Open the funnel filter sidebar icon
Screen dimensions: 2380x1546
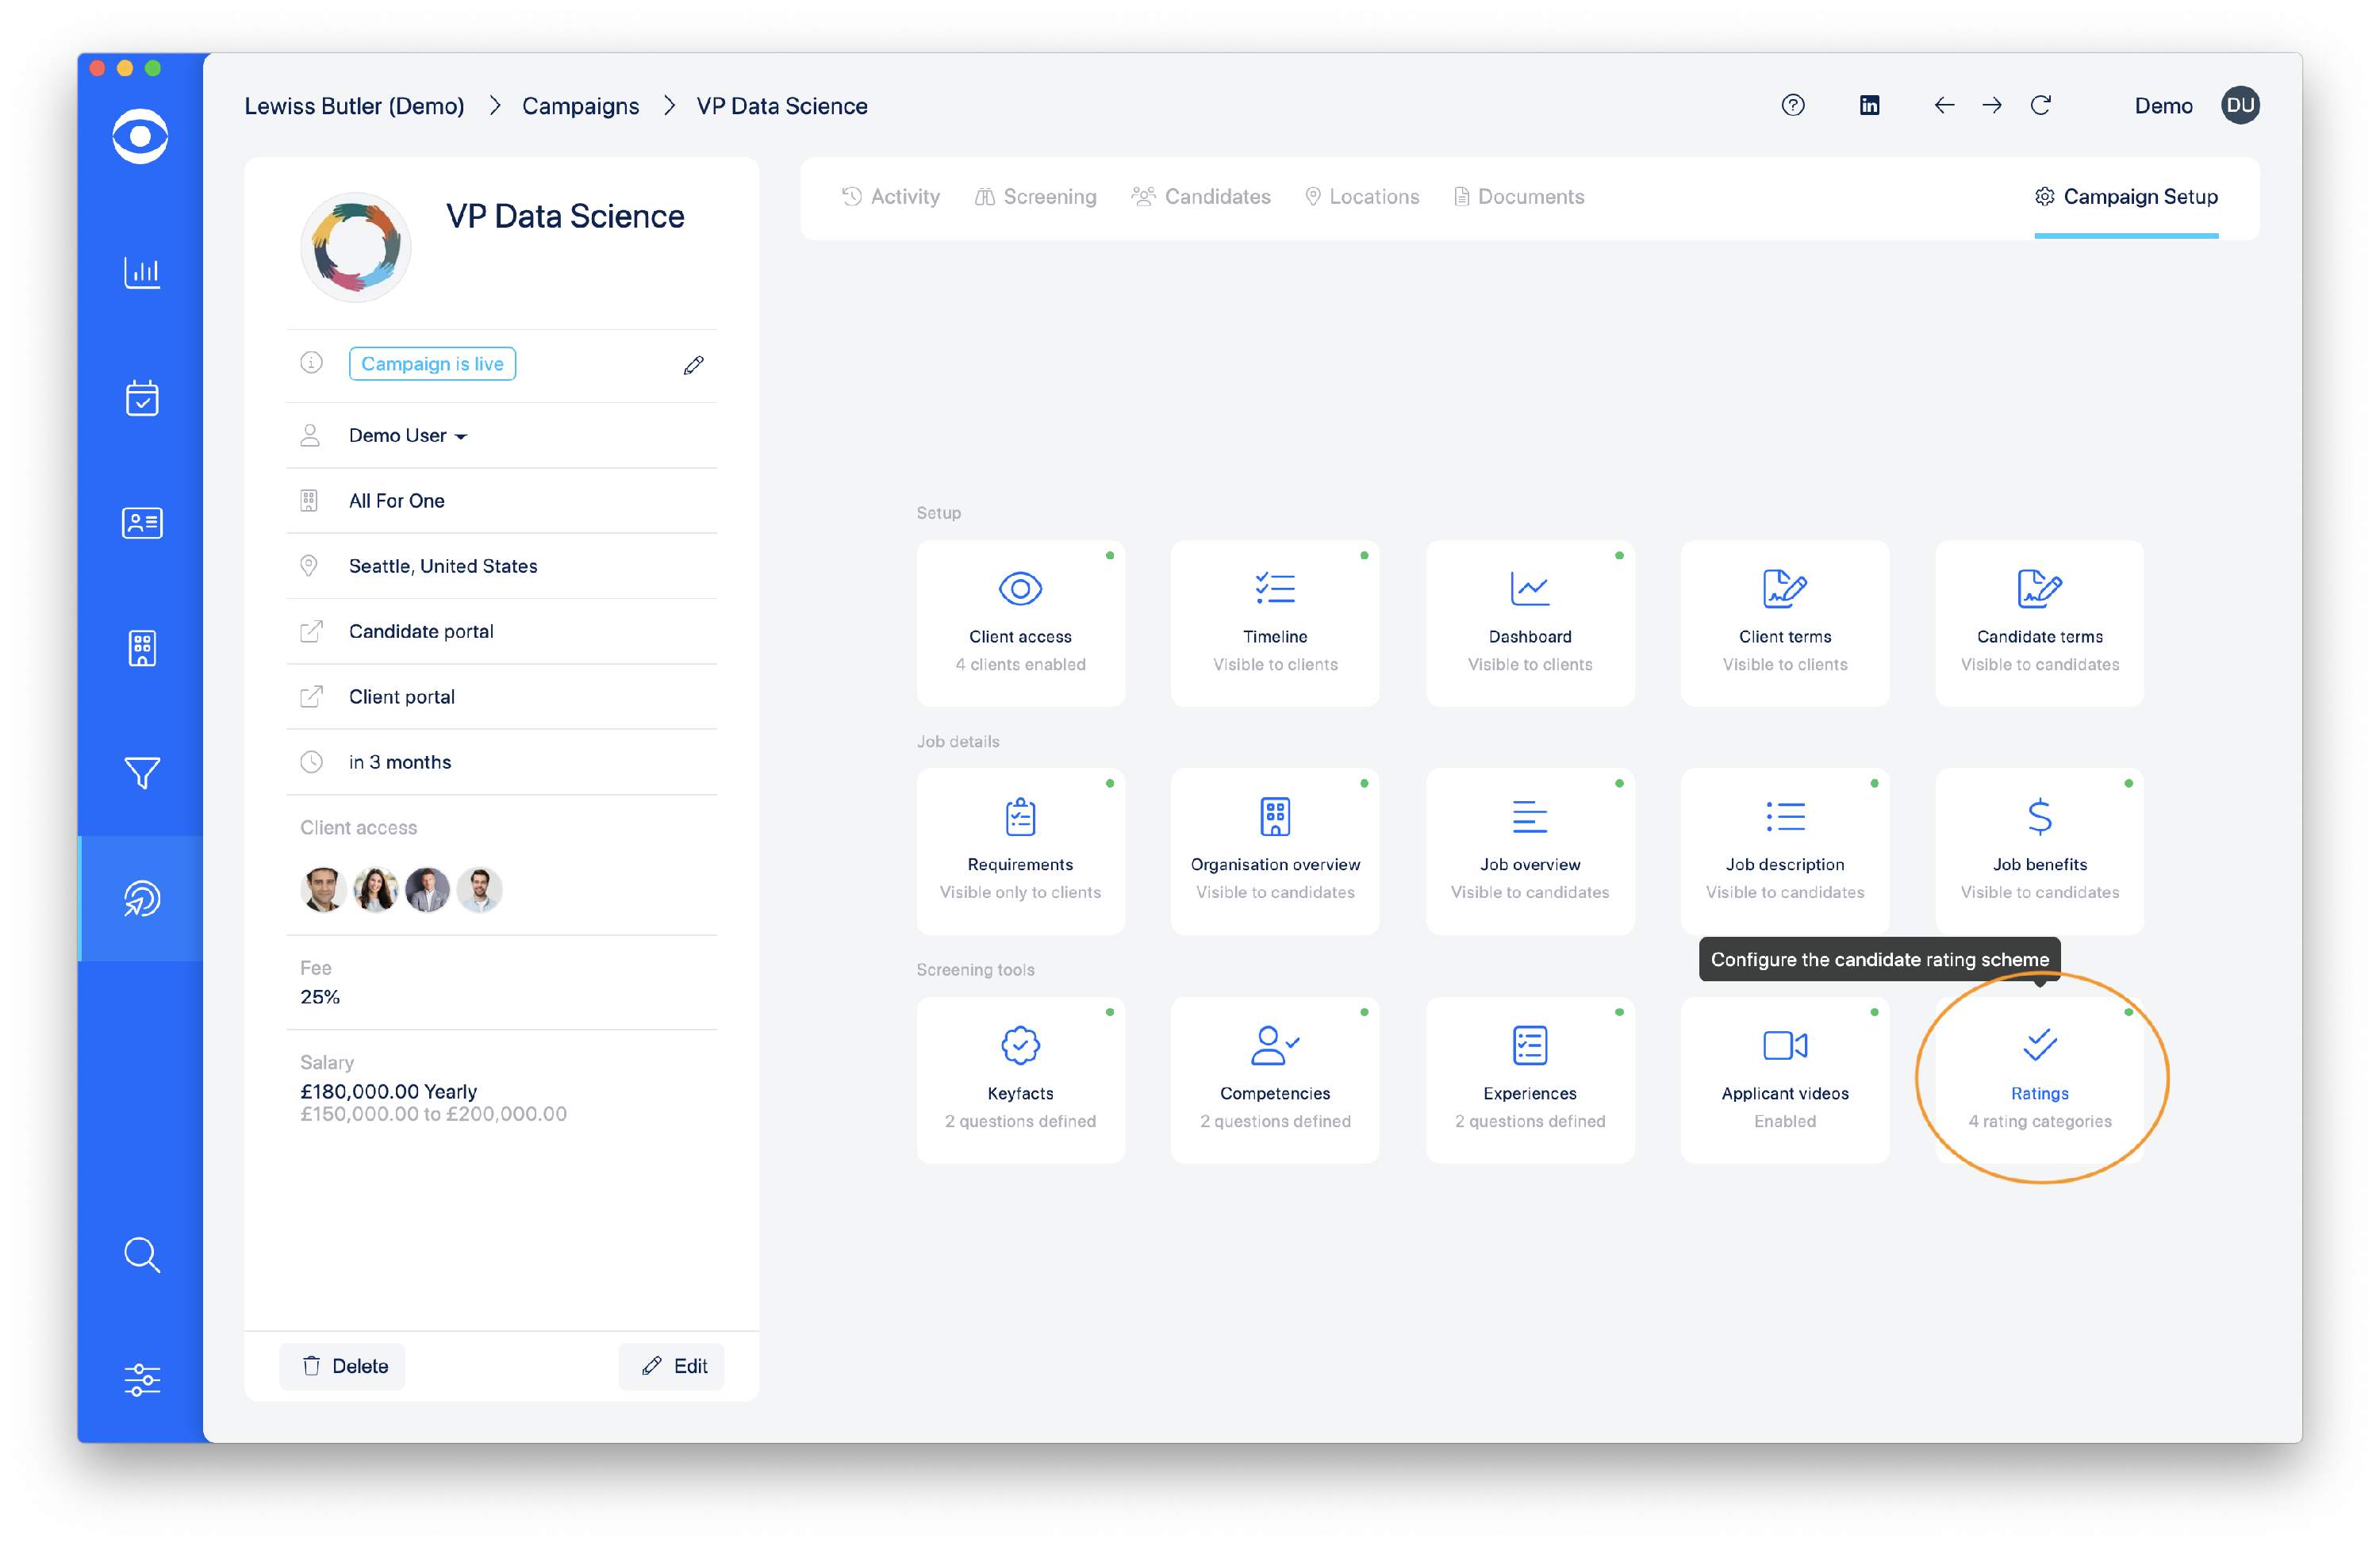pyautogui.click(x=141, y=772)
